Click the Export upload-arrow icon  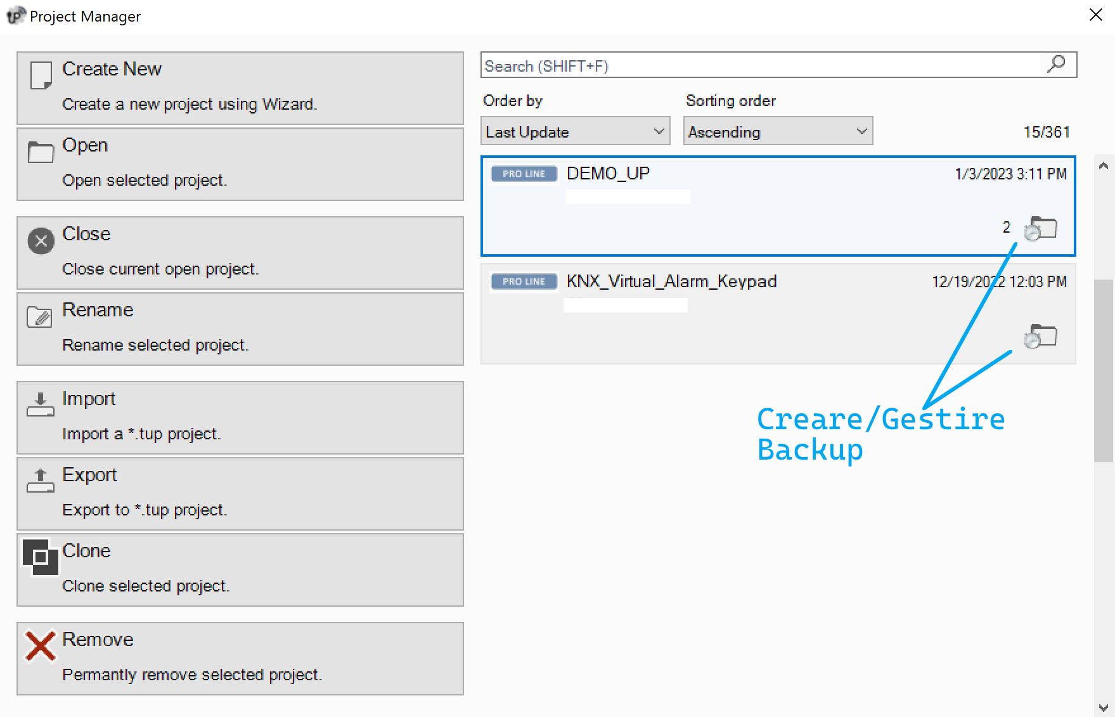[x=41, y=481]
